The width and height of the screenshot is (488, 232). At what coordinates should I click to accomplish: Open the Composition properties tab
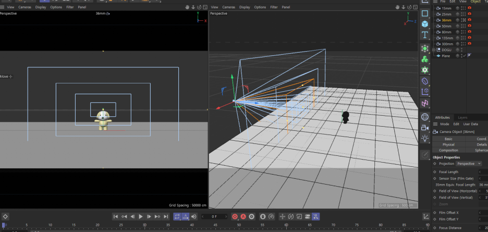448,150
